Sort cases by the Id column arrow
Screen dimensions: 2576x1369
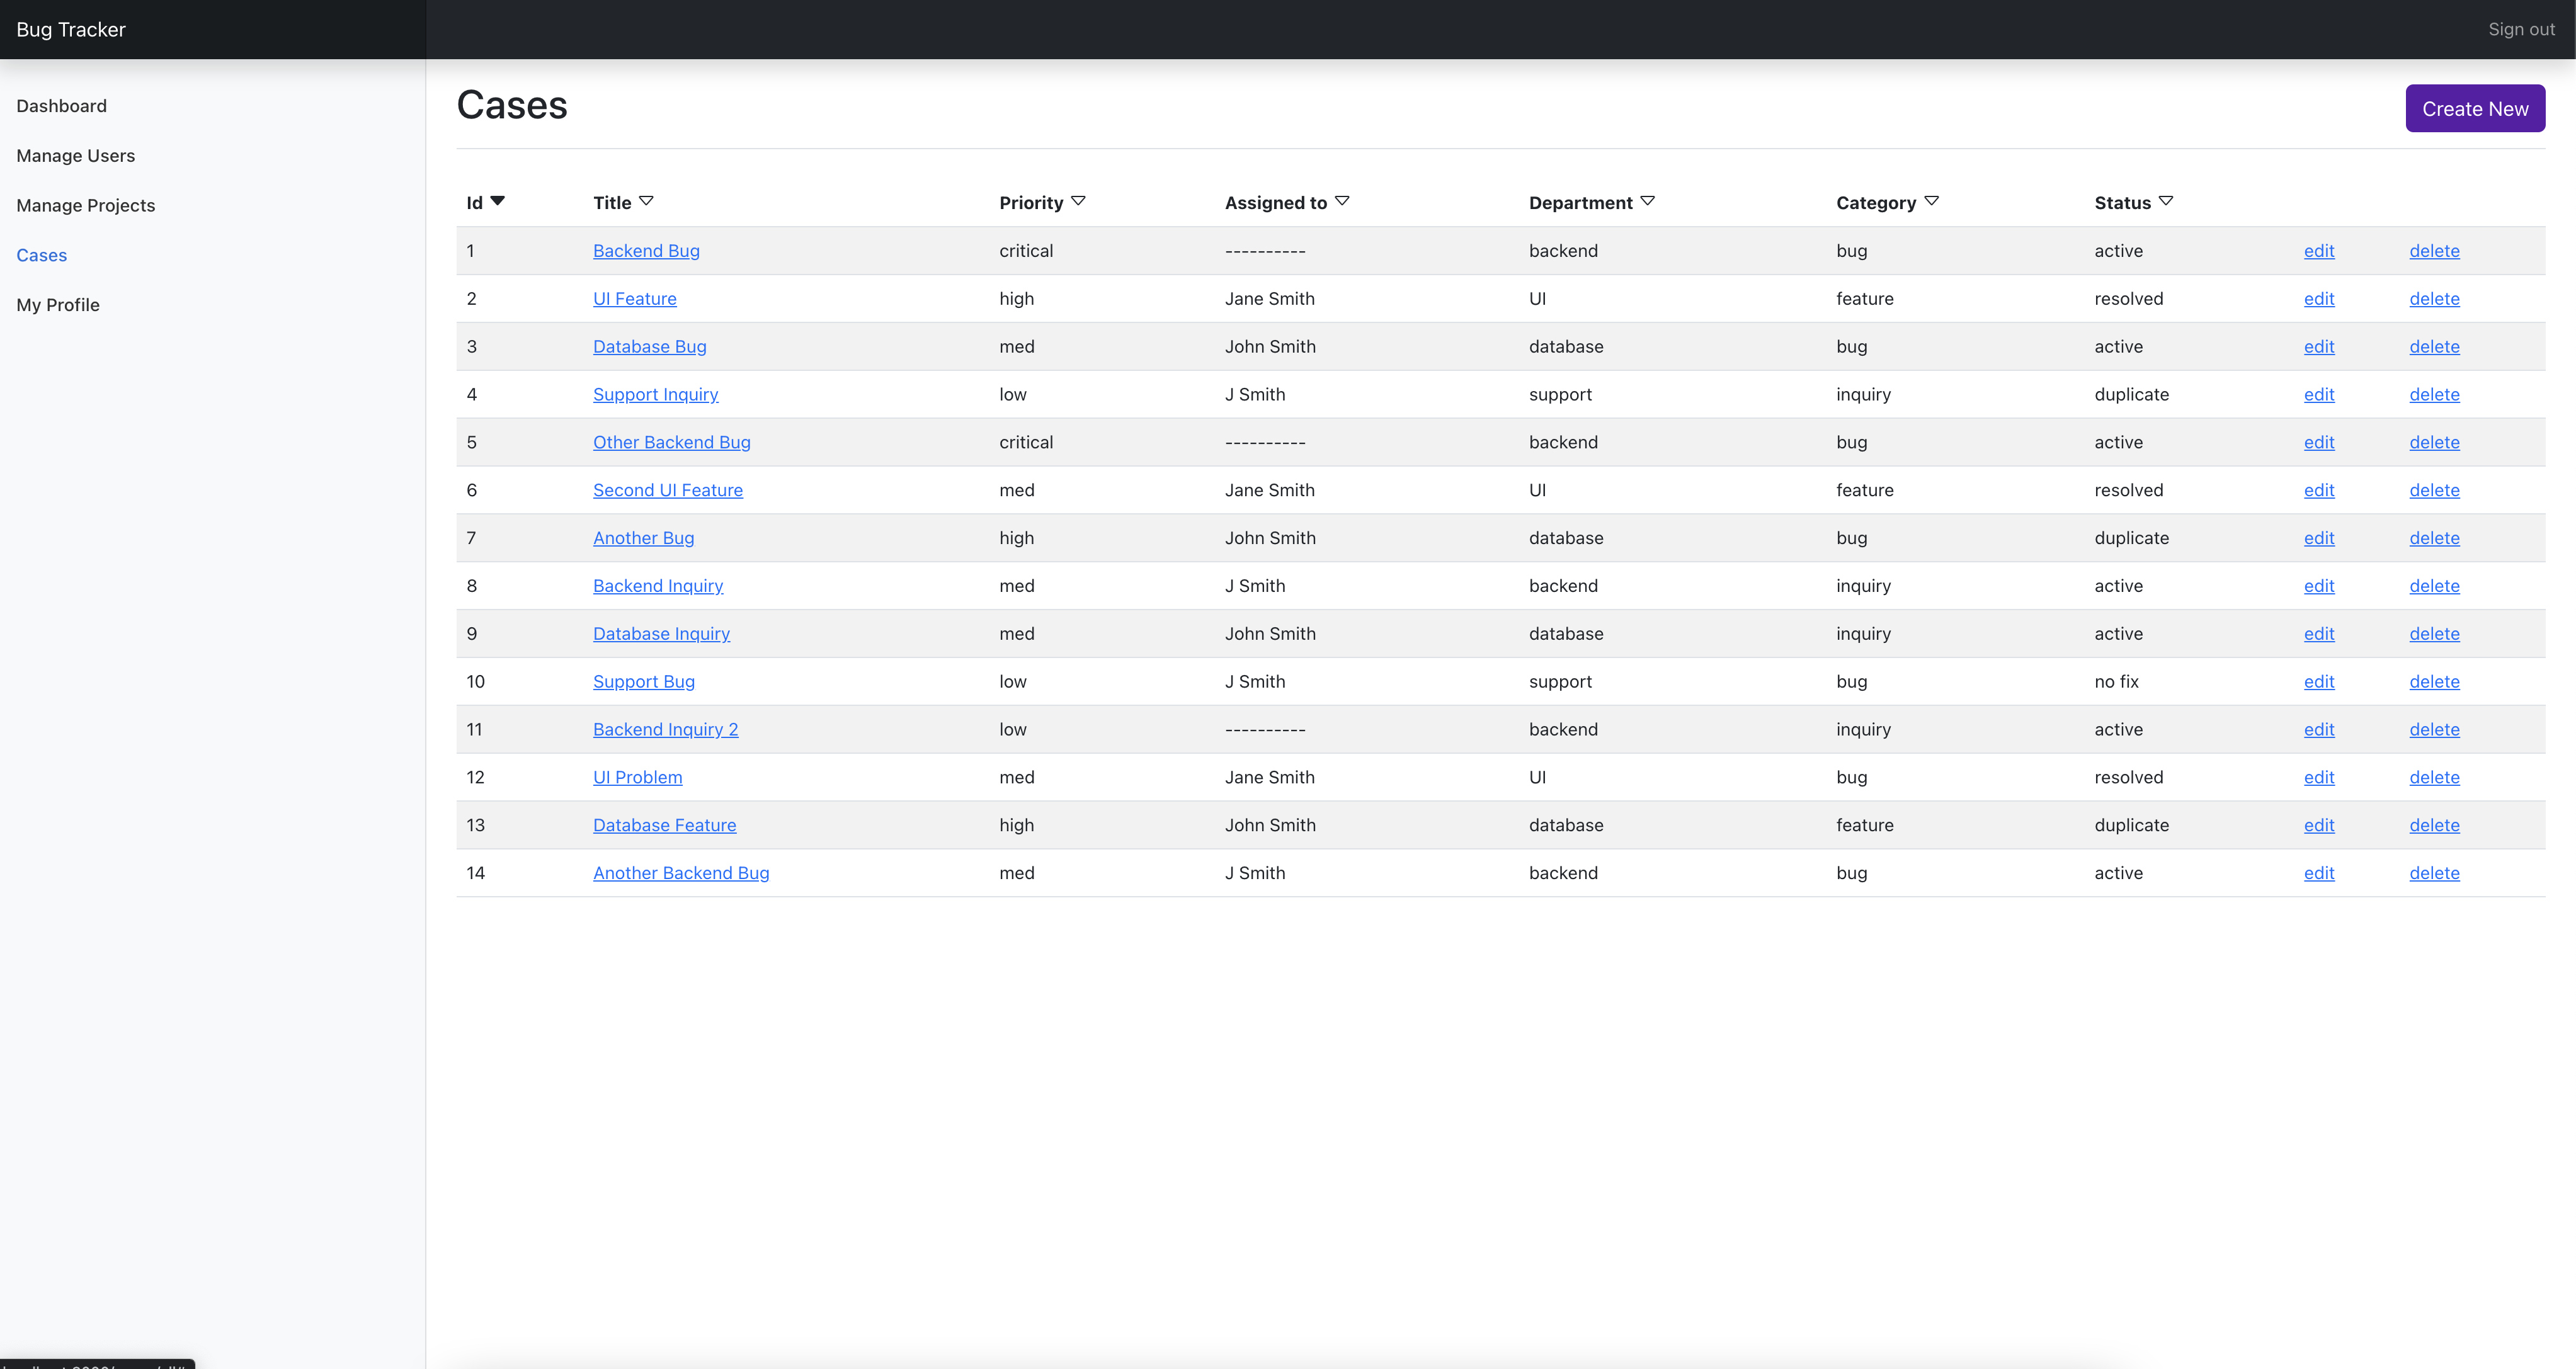click(x=498, y=201)
